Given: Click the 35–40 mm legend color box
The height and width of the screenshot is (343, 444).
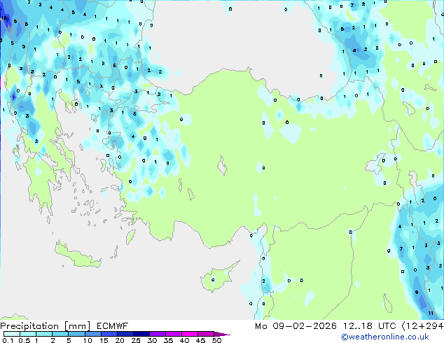Looking at the screenshot, I should click(173, 334).
